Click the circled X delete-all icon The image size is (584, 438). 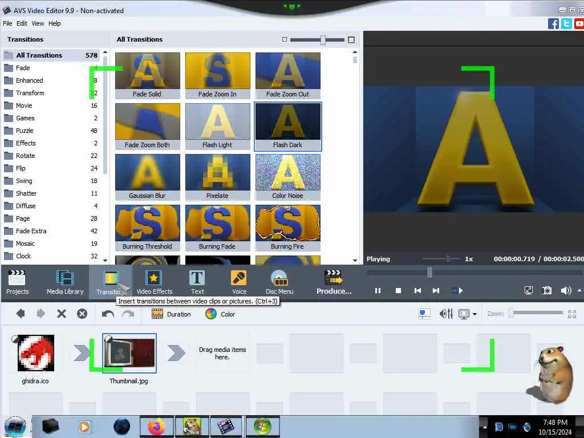(82, 314)
